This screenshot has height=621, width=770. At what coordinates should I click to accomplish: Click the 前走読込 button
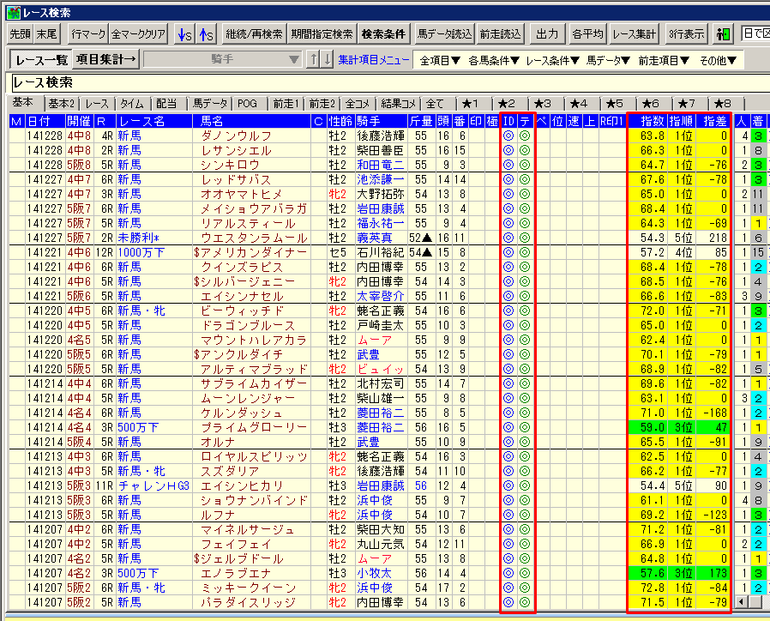tap(501, 34)
